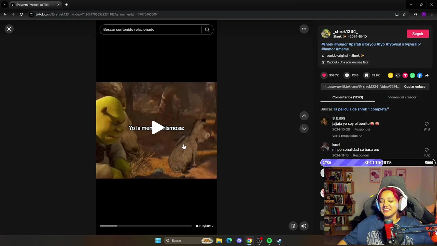The width and height of the screenshot is (437, 246).
Task: Open Spotify from the taskbar
Action: [x=269, y=241]
